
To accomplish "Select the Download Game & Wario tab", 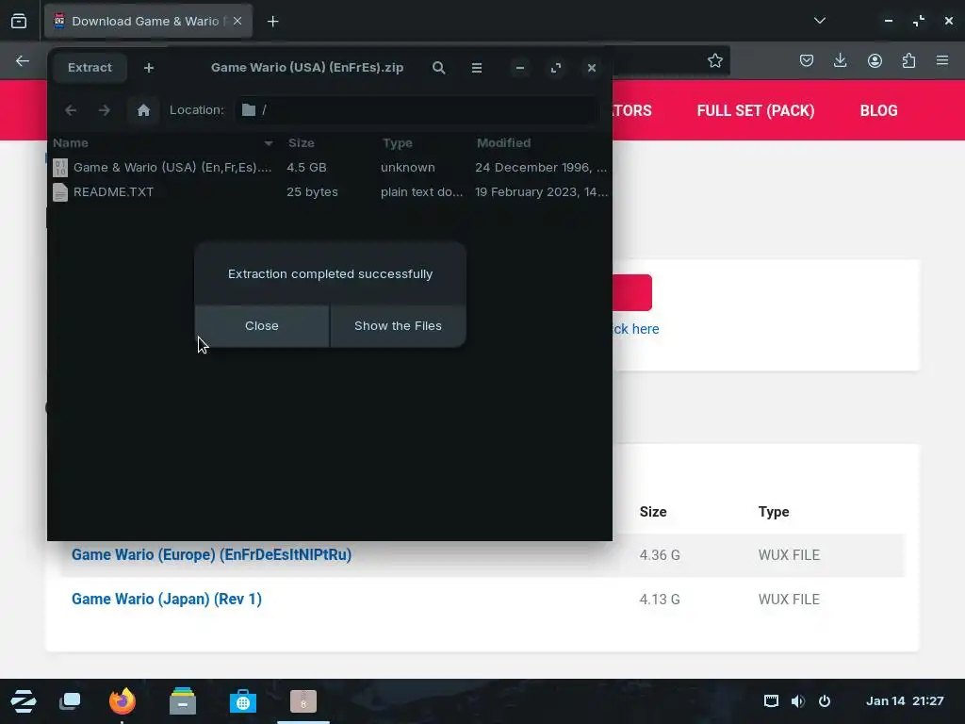I will tap(148, 21).
